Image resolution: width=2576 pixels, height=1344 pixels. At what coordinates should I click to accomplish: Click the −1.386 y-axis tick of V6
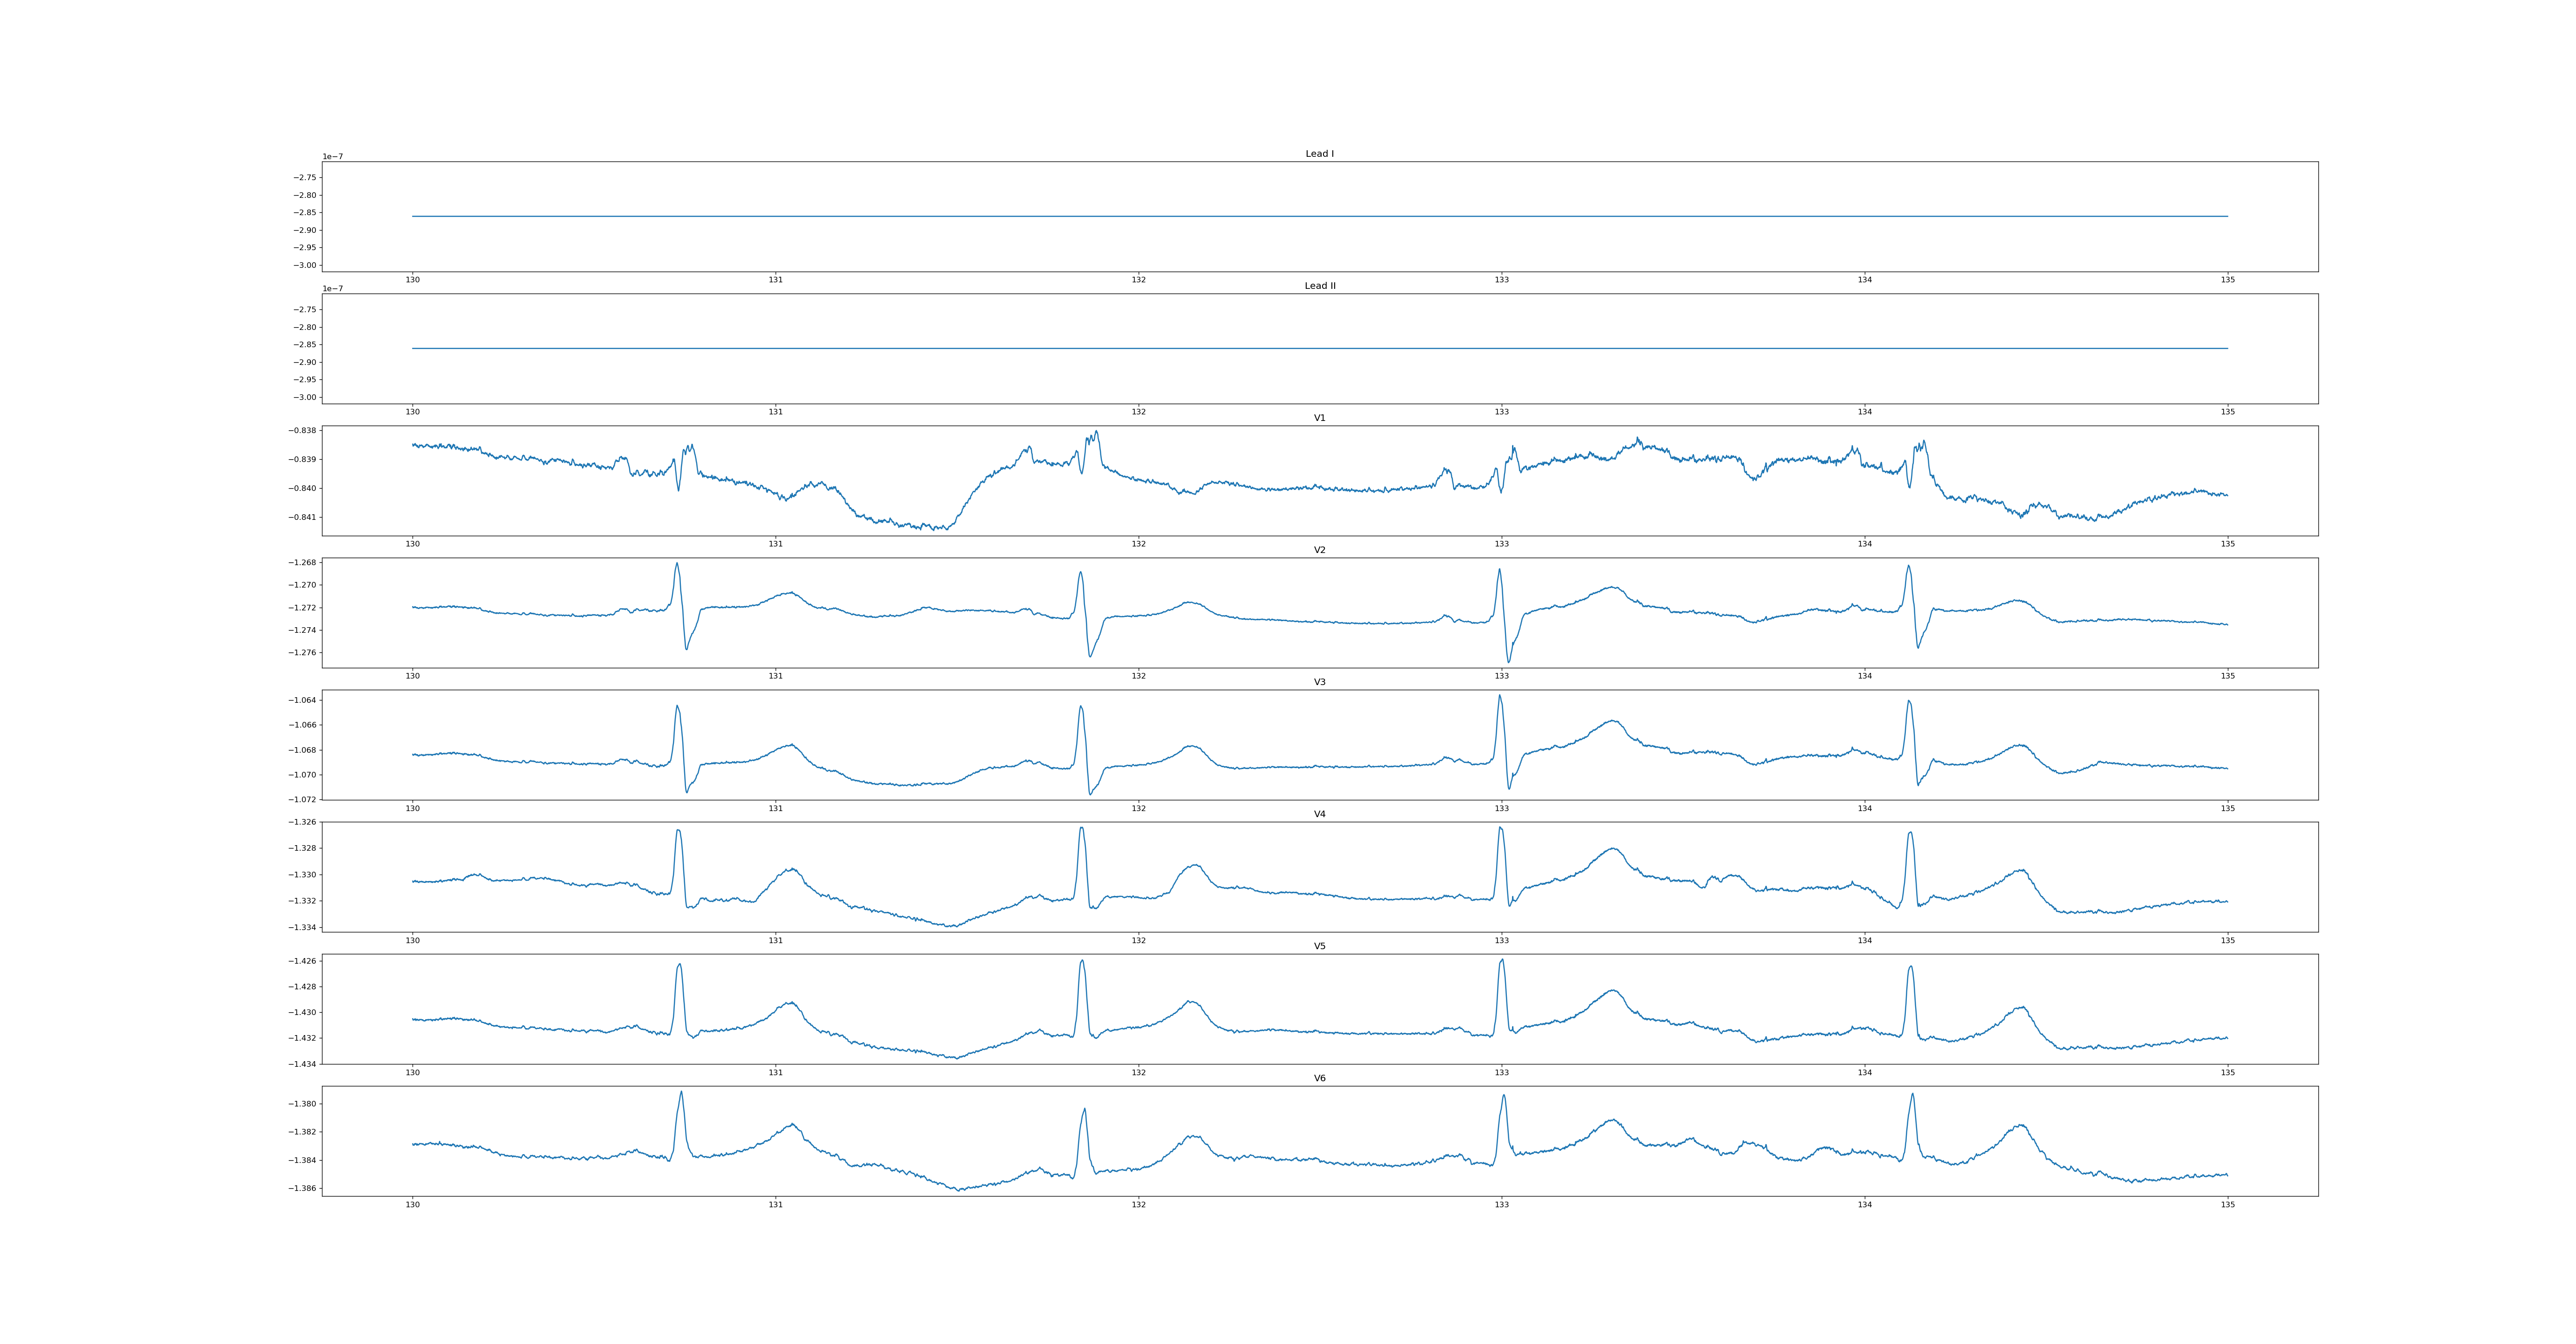click(x=303, y=1189)
